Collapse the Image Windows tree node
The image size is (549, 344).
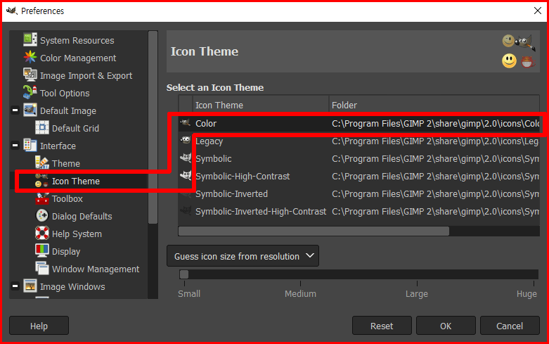click(15, 286)
